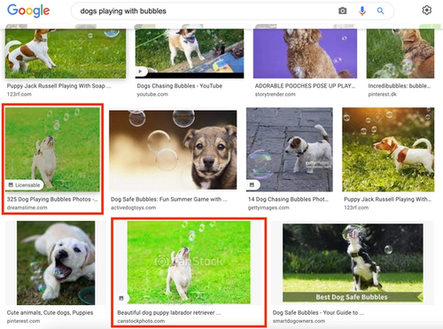Open dreamstime puppy looking at bubbles thumbnail

tap(52, 150)
